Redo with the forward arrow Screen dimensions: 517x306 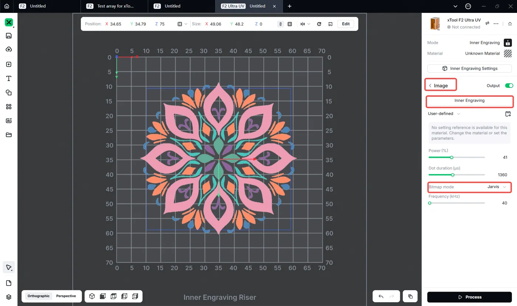[x=392, y=296]
